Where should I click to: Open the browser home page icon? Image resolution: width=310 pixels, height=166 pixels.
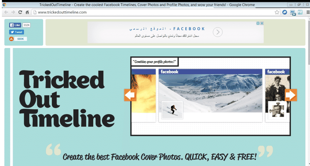tap(27, 12)
